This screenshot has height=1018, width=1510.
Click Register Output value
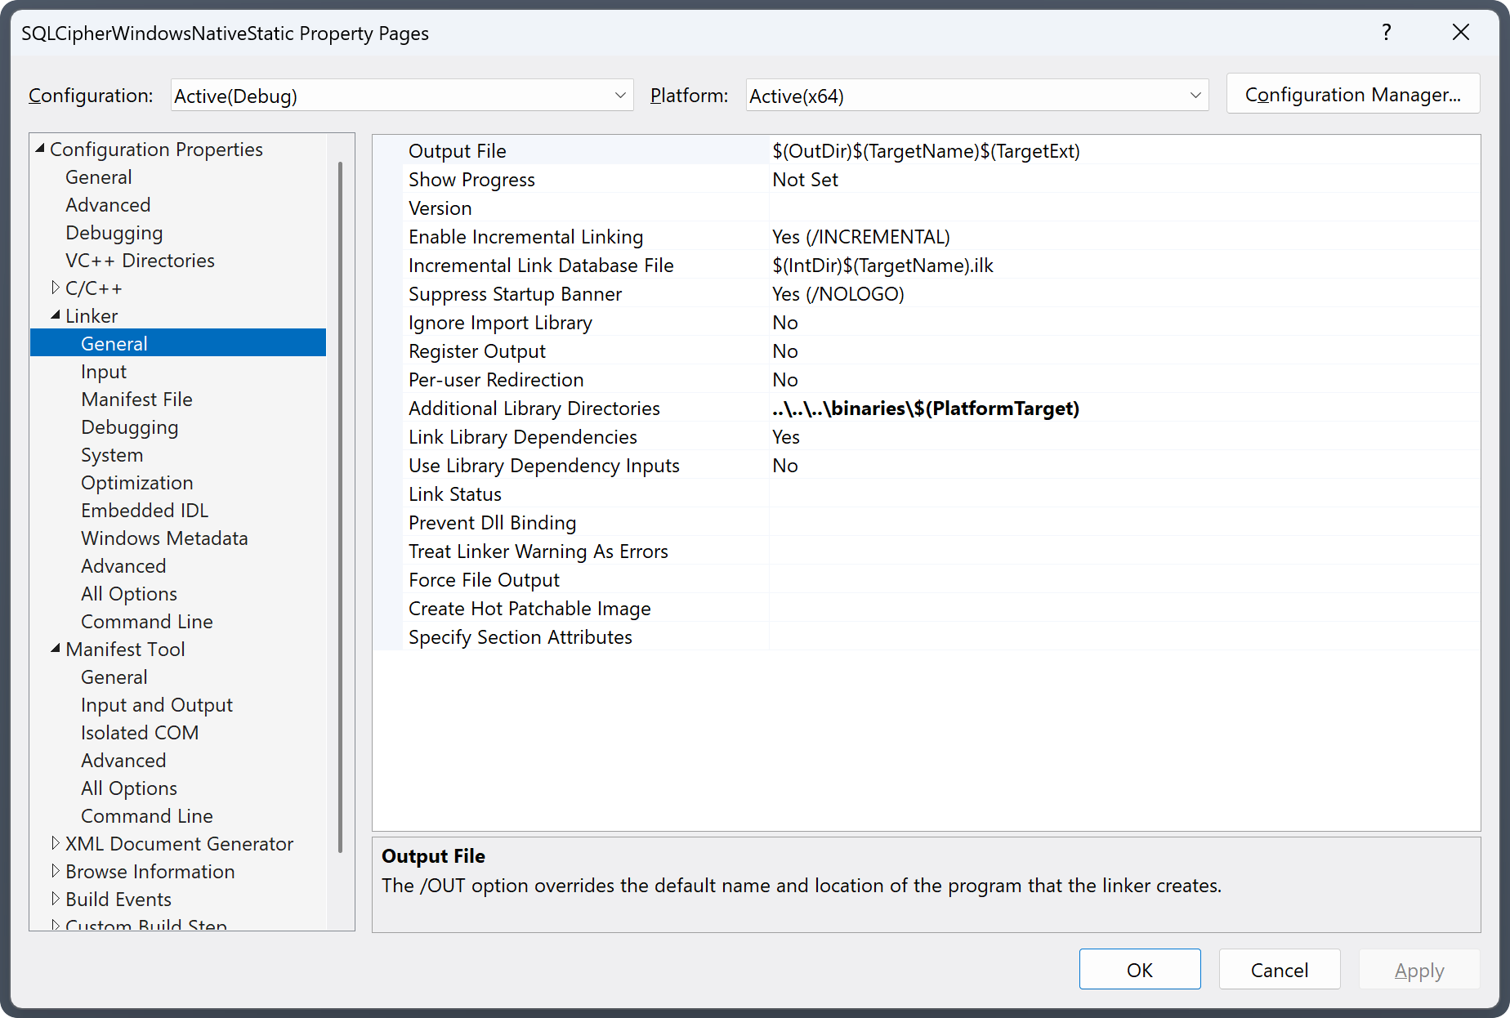[x=1124, y=351]
